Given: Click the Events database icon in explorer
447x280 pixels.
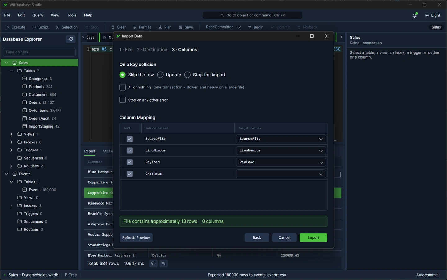Looking at the screenshot, I should point(15,174).
